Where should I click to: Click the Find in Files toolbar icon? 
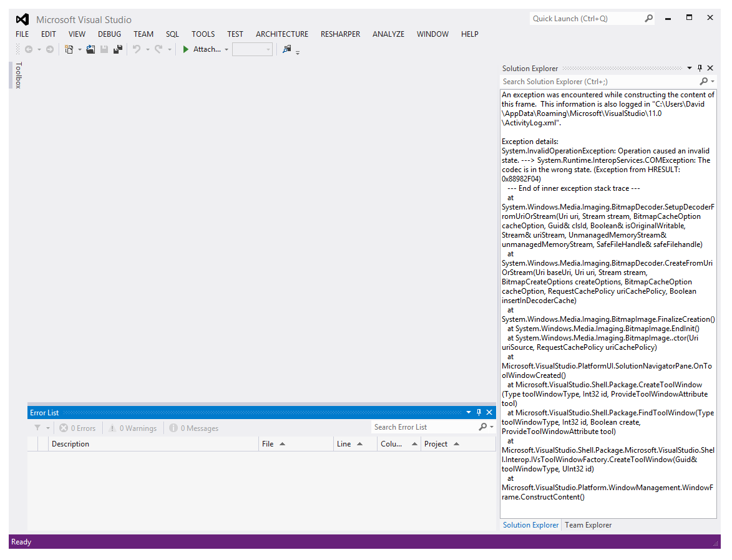(x=286, y=49)
